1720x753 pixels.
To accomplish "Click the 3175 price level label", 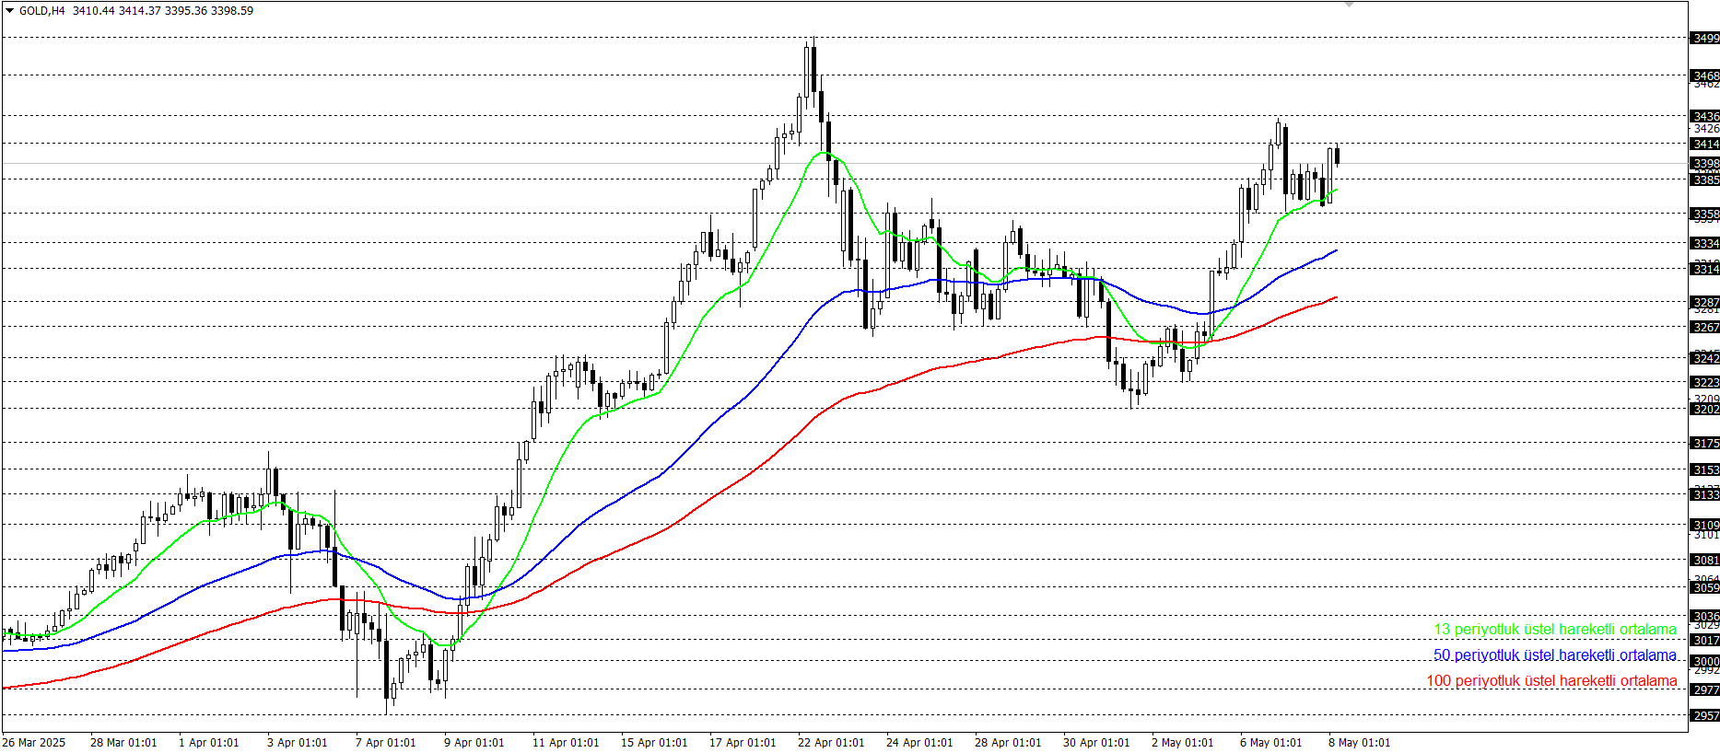I will pos(1705,443).
